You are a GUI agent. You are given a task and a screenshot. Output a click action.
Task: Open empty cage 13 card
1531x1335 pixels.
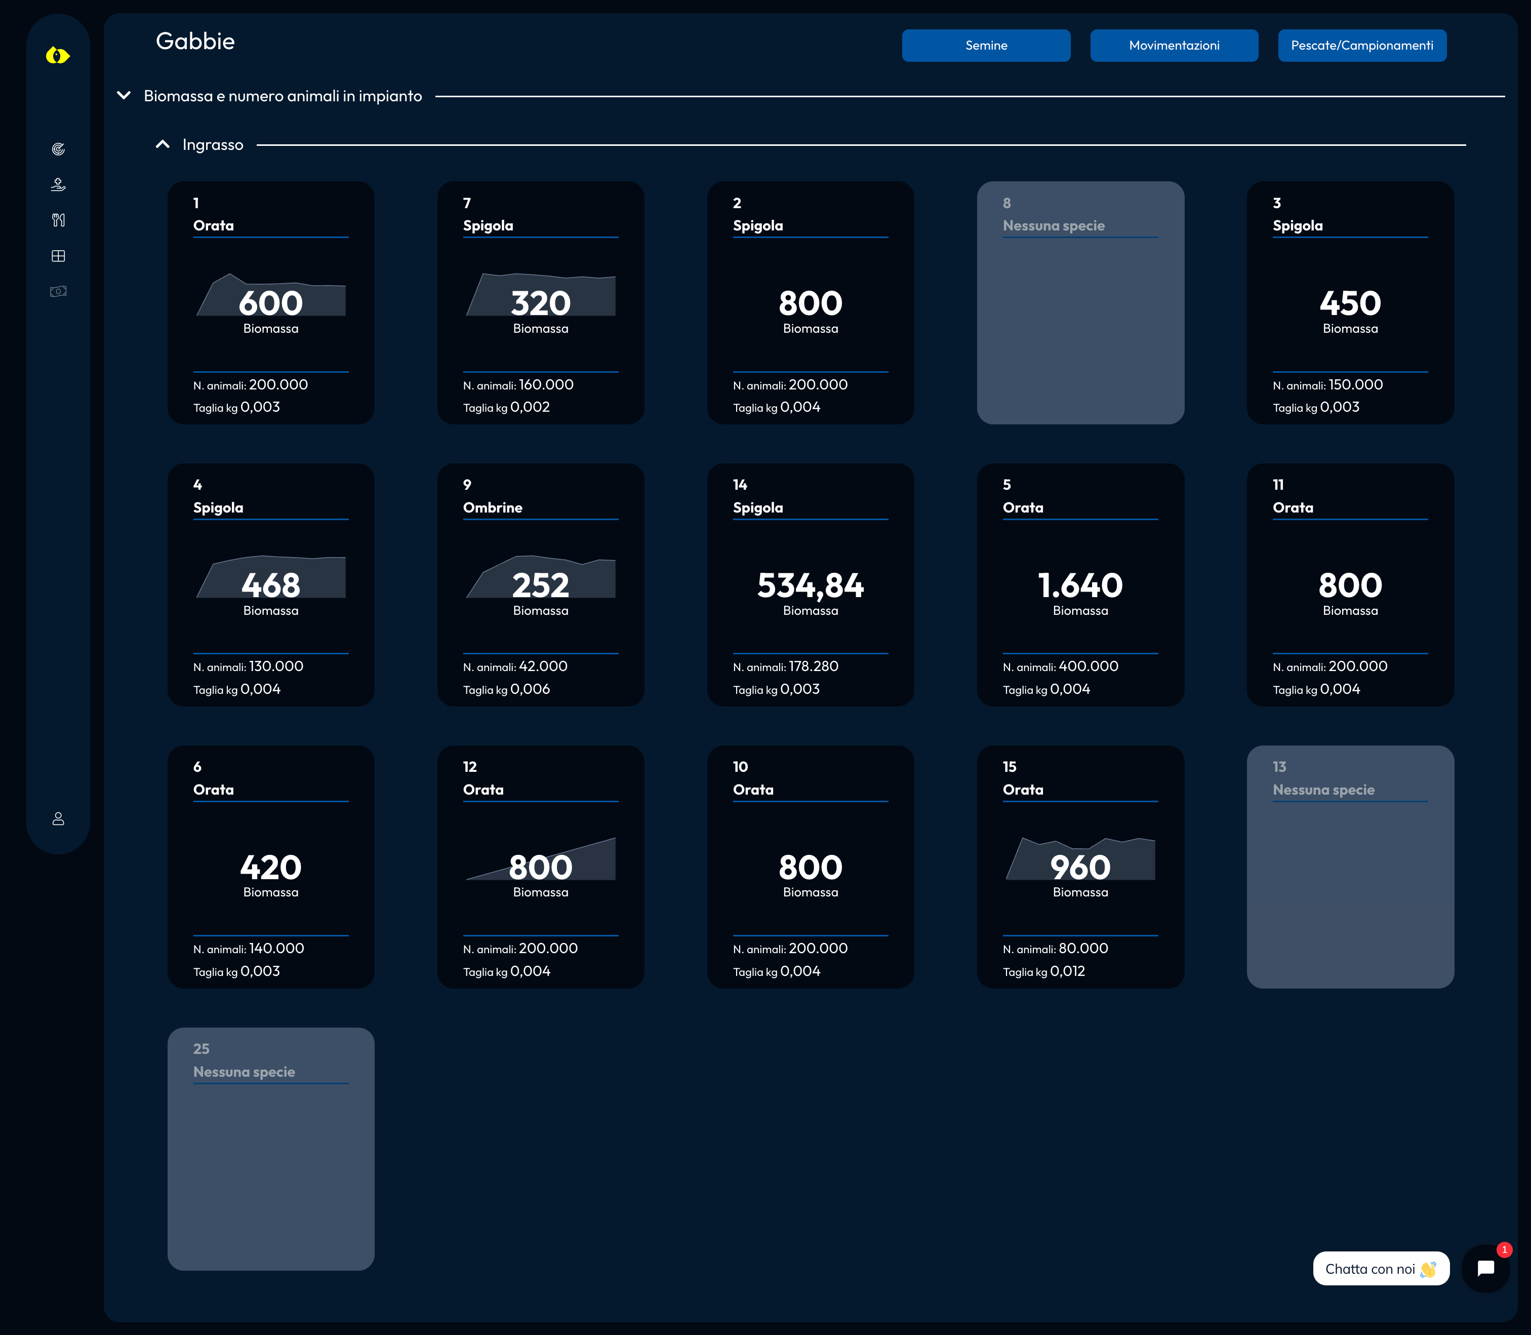coord(1350,867)
